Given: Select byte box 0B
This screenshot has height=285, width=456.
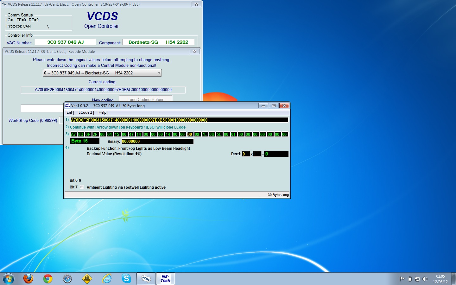Looking at the screenshot, I should click(x=212, y=134).
